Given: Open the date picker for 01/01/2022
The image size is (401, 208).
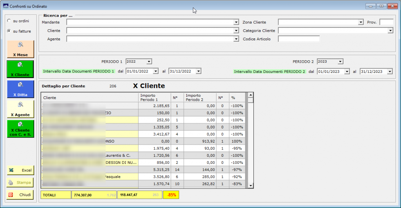Looking at the screenshot, I should (x=155, y=71).
